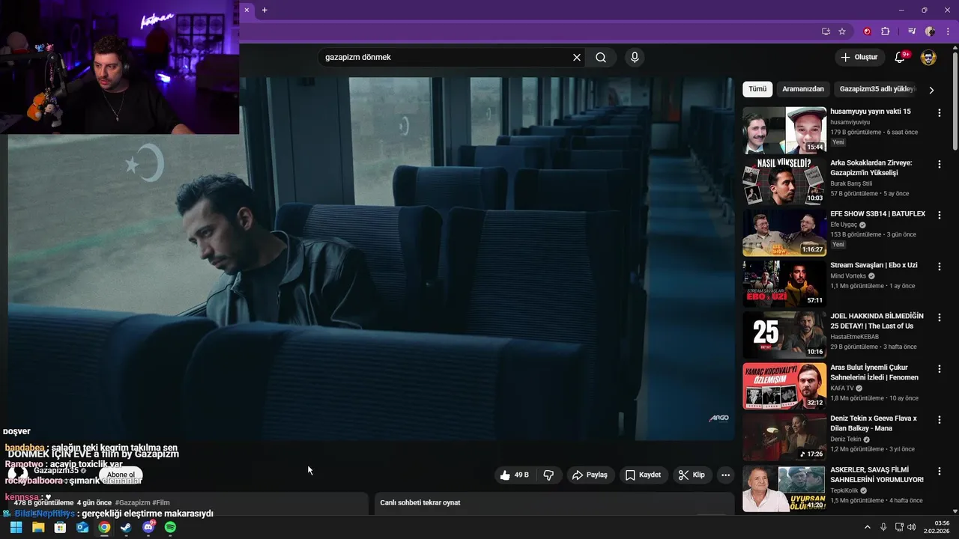The height and width of the screenshot is (539, 959).
Task: Open Deniz Tekin Mana thumbnail
Action: pos(784,437)
